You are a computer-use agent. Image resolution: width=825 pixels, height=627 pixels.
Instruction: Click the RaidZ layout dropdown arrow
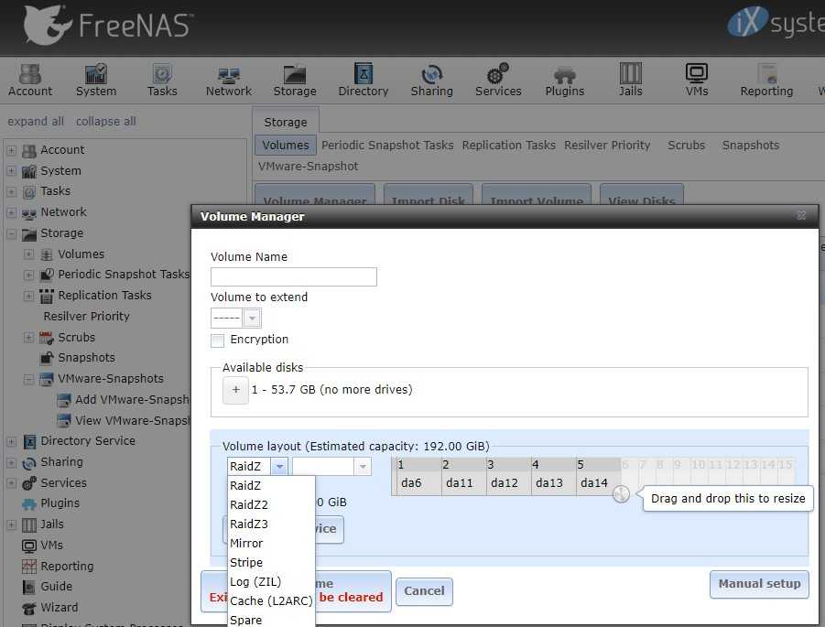[x=279, y=466]
